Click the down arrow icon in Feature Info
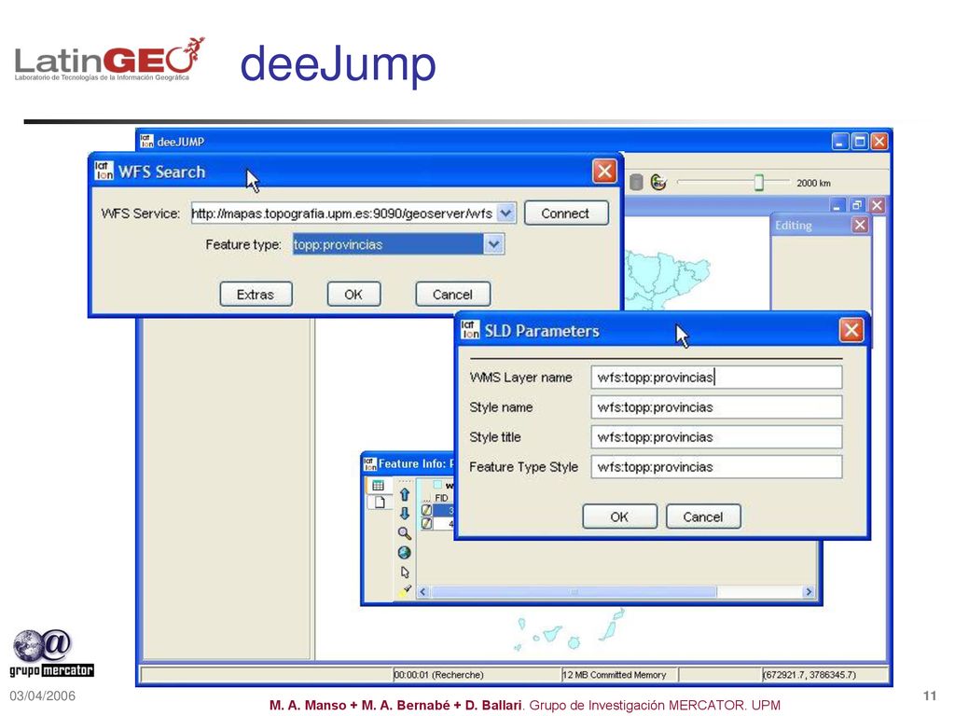The image size is (955, 716). point(405,514)
